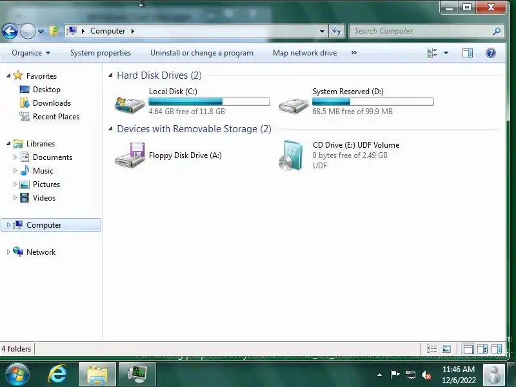The width and height of the screenshot is (516, 387).
Task: Expand the Pictures library arrow
Action: [15, 184]
